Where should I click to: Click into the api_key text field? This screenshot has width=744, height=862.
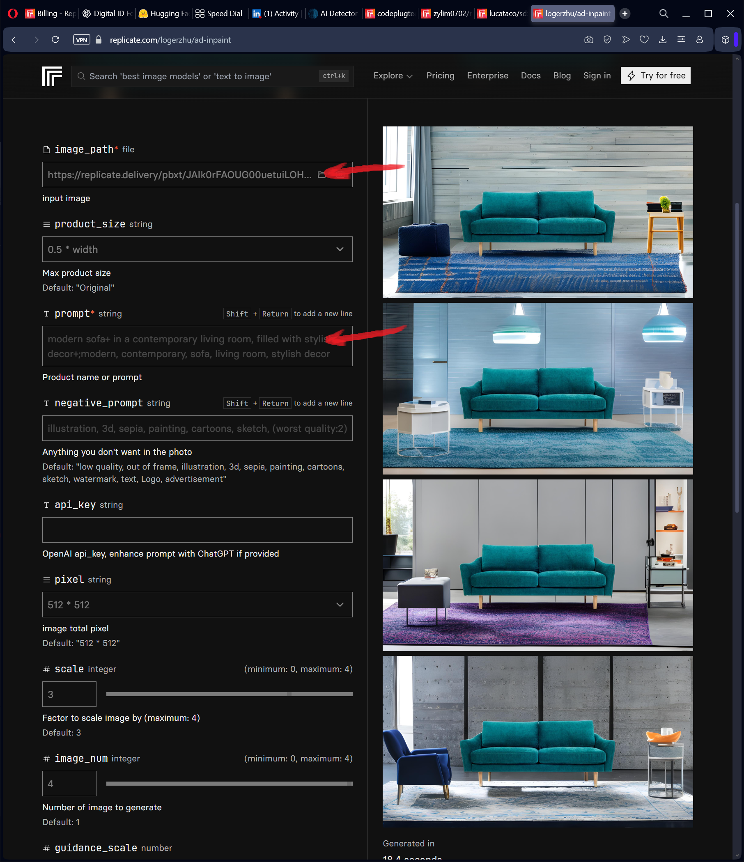[197, 530]
